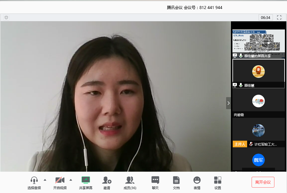Collapse the participant sidebar with the chevron
287x193 pixels.
(228, 103)
